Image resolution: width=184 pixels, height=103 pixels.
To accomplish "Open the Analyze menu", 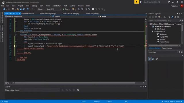I will pyautogui.click(x=72, y=6).
